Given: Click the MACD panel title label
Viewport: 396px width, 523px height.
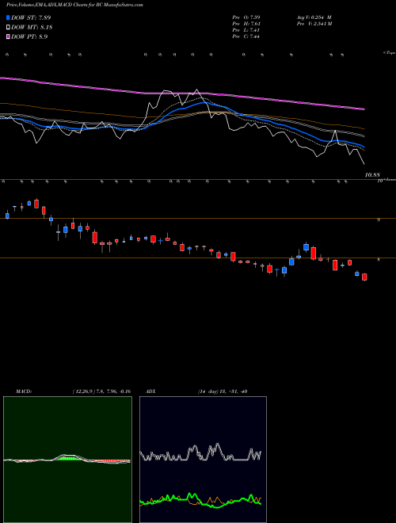Looking at the screenshot, I should [x=24, y=391].
